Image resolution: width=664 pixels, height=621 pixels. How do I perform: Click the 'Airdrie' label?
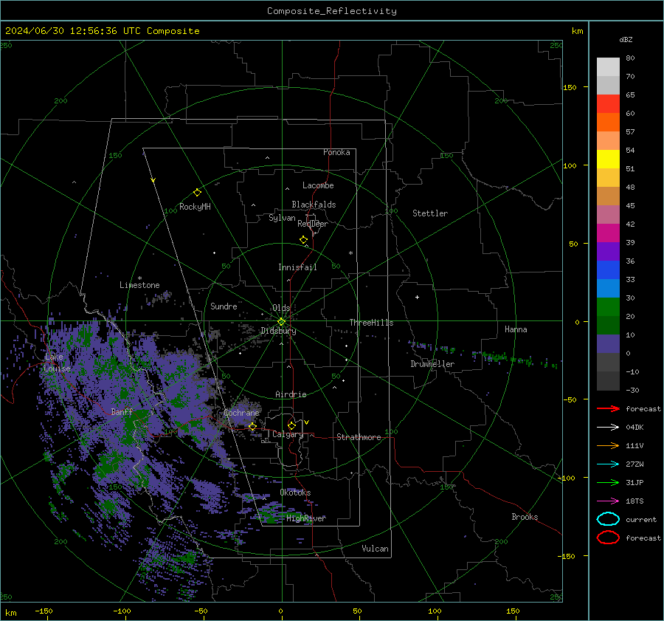pos(291,394)
